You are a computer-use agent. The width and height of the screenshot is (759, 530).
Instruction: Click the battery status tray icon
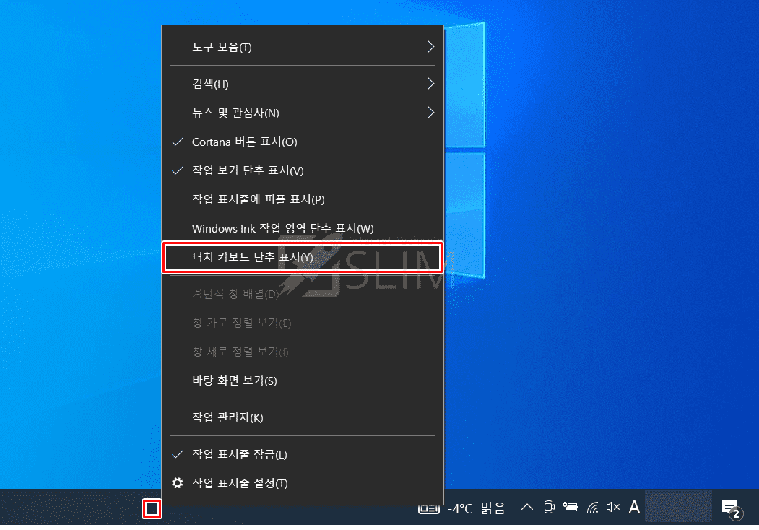(x=571, y=507)
